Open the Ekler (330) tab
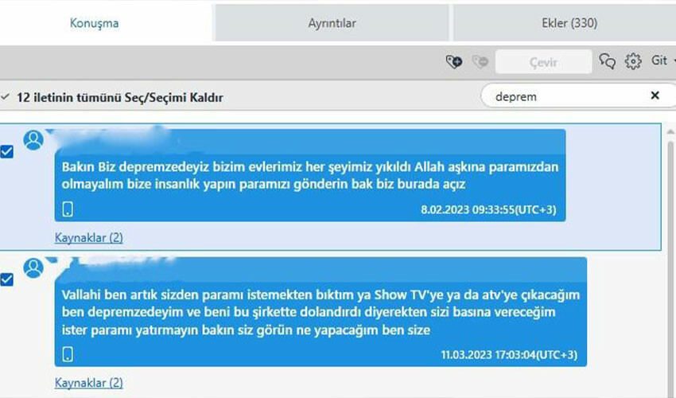The image size is (676, 398). (563, 23)
